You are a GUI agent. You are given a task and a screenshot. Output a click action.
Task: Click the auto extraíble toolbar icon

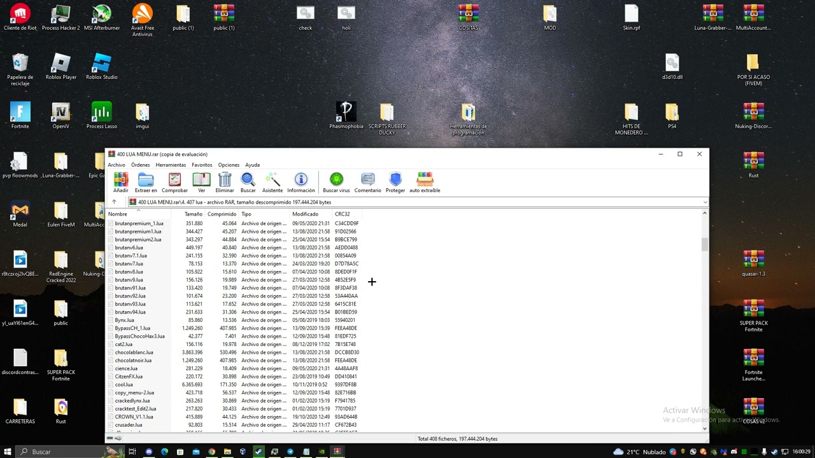point(425,183)
